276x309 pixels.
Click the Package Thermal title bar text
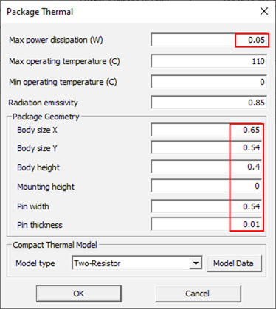[40, 12]
